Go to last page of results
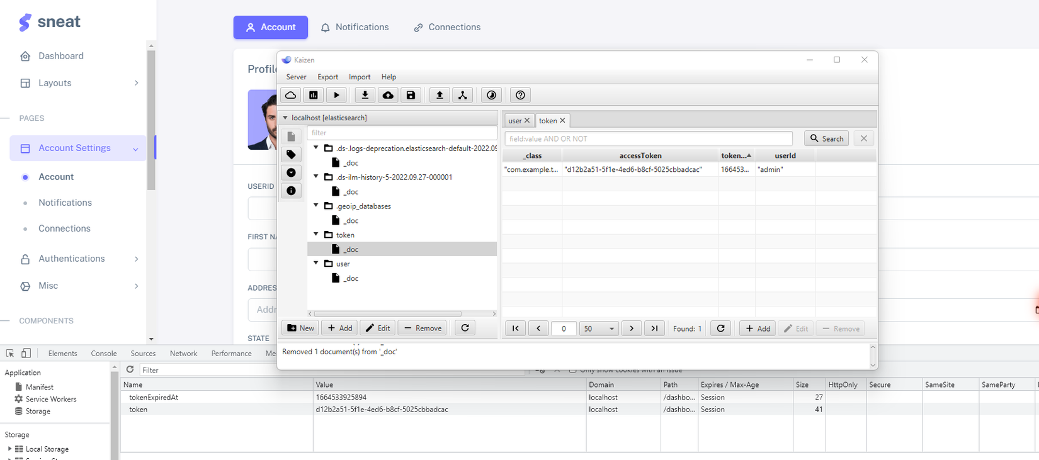1039x460 pixels. click(x=654, y=328)
